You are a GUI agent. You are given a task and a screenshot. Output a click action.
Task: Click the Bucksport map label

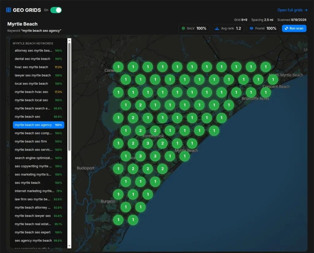pos(86,168)
